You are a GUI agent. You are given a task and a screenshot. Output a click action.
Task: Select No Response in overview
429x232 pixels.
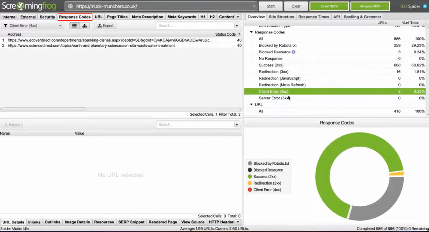(335, 59)
